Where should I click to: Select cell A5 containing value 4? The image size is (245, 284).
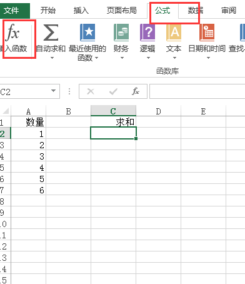coord(28,167)
